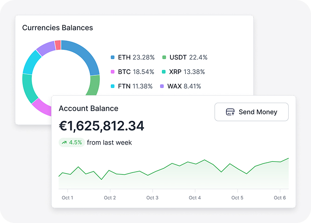This screenshot has height=223, width=311.
Task: Click the USDT green legend marker
Action: point(164,58)
